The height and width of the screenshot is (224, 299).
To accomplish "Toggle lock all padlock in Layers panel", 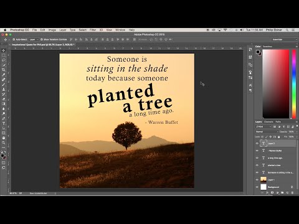I will pos(279,137).
